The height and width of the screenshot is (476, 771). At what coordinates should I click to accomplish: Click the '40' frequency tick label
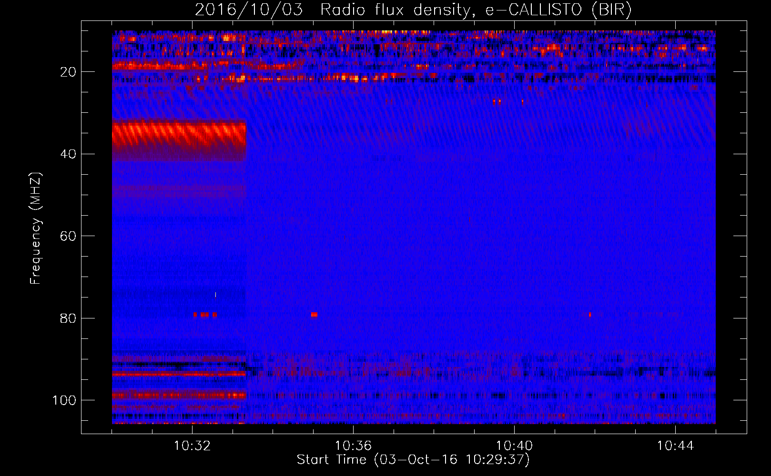point(68,154)
